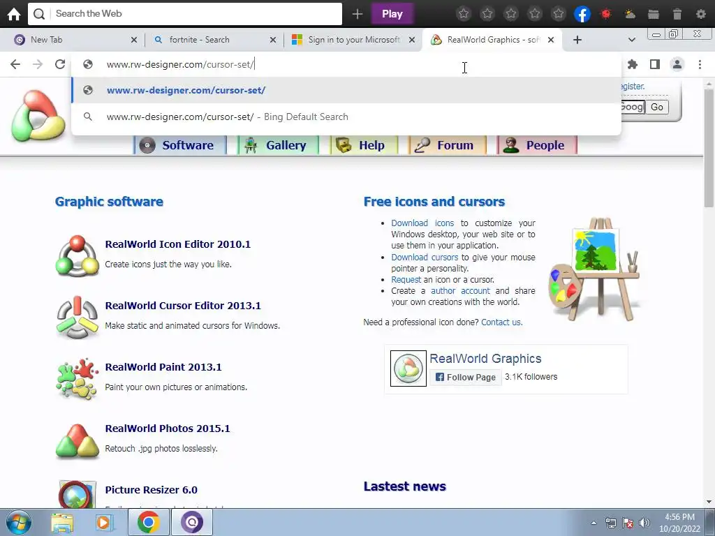Switch to the New Tab tab
This screenshot has width=715, height=536.
point(74,40)
